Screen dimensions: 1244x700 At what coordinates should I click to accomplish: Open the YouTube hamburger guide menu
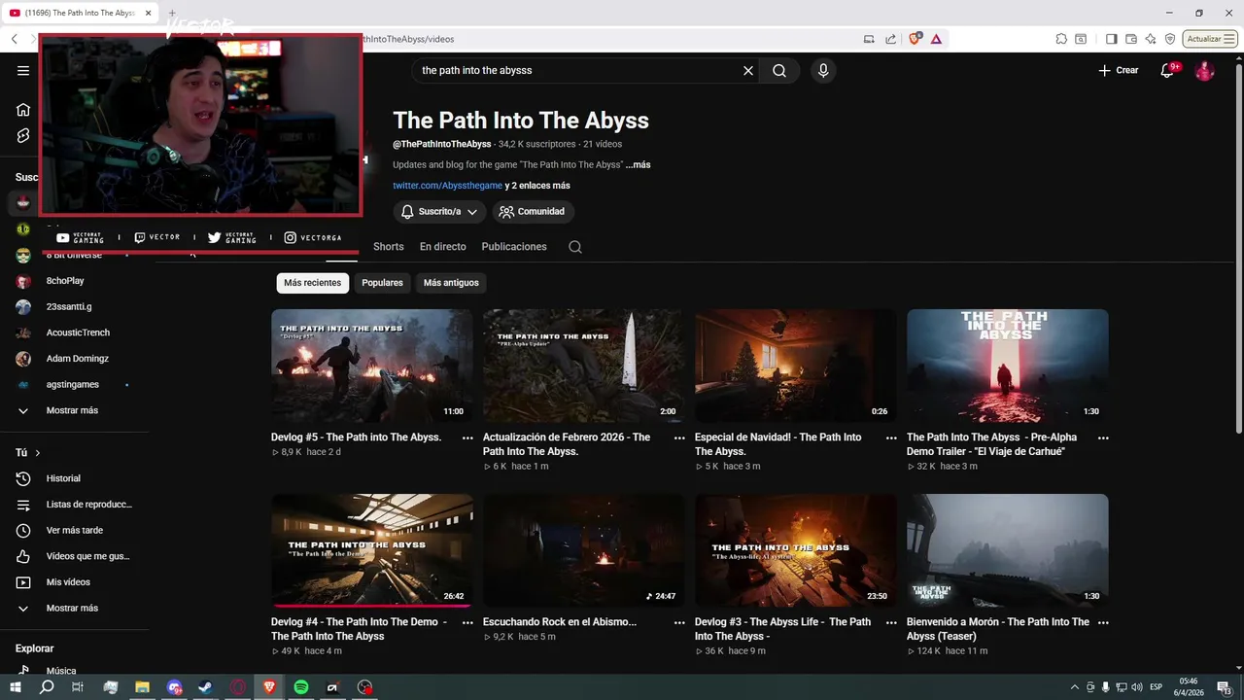23,70
